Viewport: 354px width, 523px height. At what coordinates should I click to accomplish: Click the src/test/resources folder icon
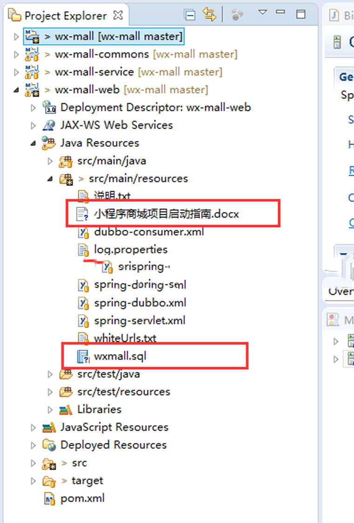(66, 392)
